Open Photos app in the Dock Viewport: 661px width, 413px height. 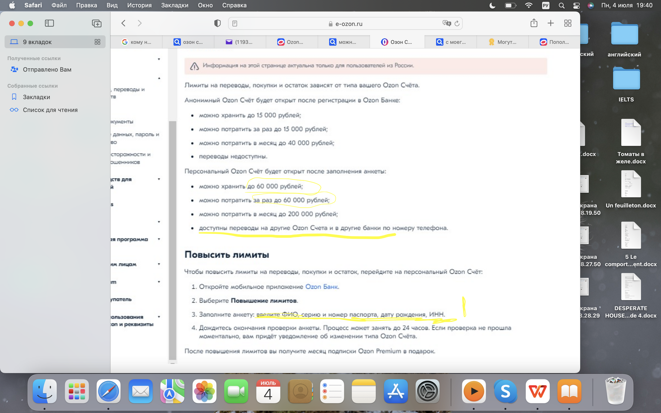[x=204, y=391]
